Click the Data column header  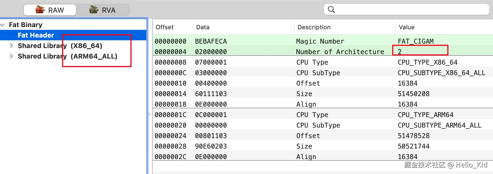[x=203, y=27]
